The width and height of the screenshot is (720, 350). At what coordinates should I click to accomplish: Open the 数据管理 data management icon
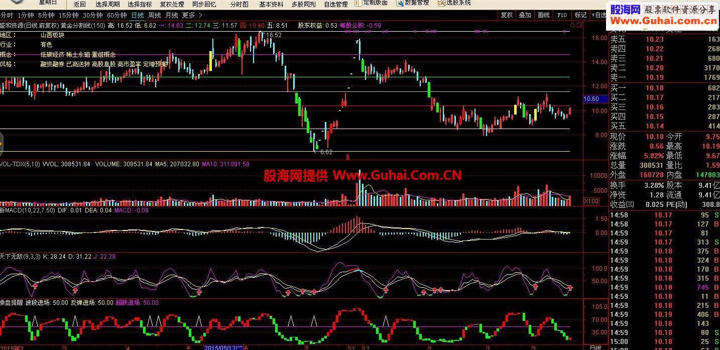coord(400,3)
